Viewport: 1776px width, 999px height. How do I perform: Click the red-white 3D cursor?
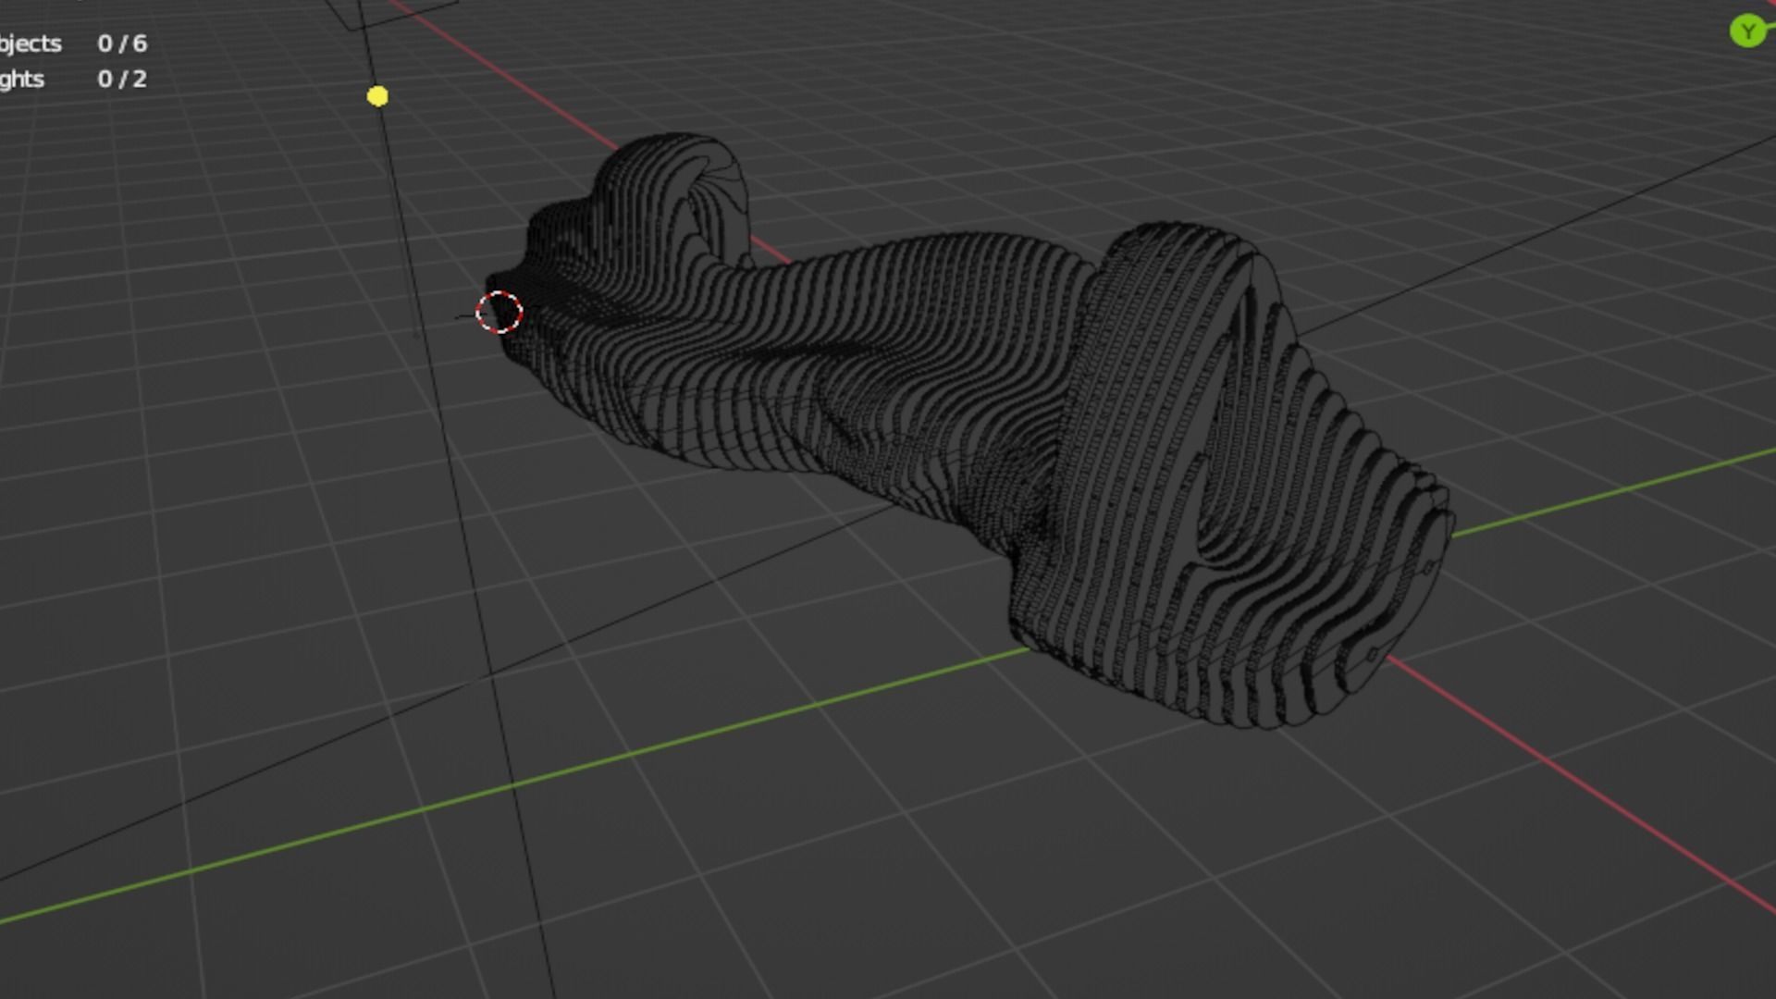point(499,313)
